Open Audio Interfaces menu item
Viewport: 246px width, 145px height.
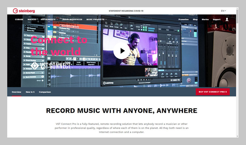coord(72,19)
